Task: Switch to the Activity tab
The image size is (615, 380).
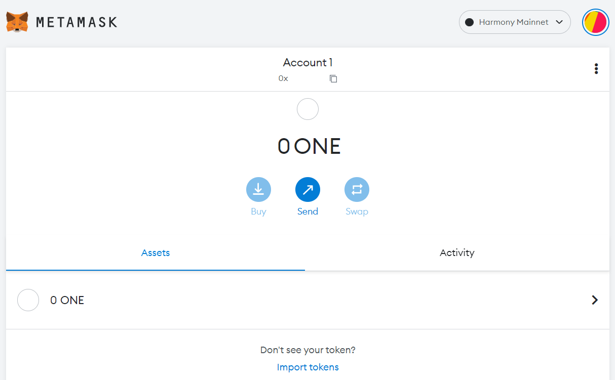Action: 457,253
